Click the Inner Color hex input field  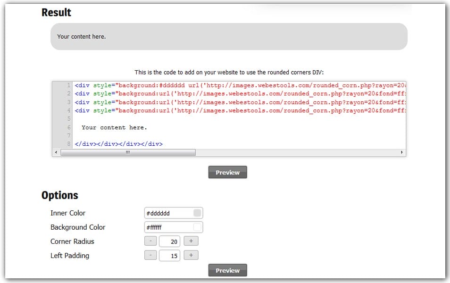tap(168, 213)
